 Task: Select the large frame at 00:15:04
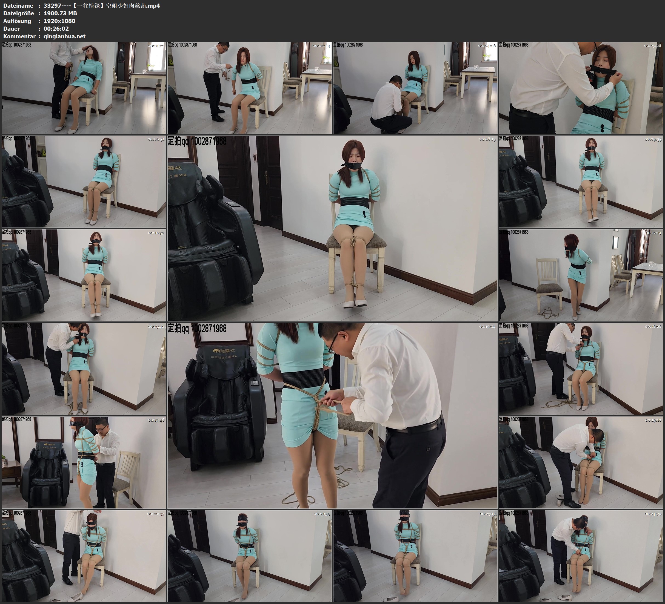coord(332,415)
